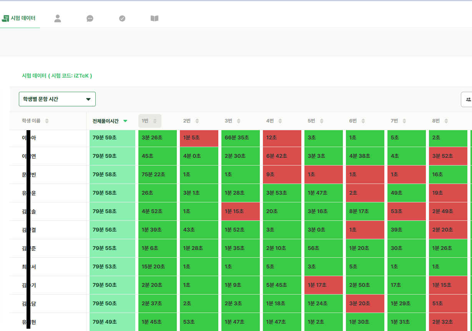
Task: Click the exam code heading text iZTcK
Action: [x=81, y=76]
